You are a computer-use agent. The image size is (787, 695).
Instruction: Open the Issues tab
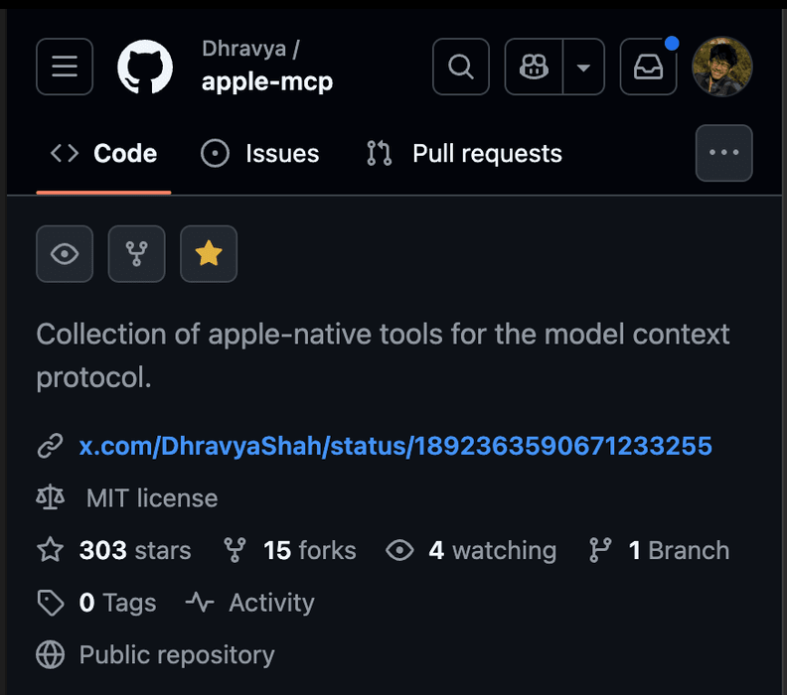(x=260, y=154)
